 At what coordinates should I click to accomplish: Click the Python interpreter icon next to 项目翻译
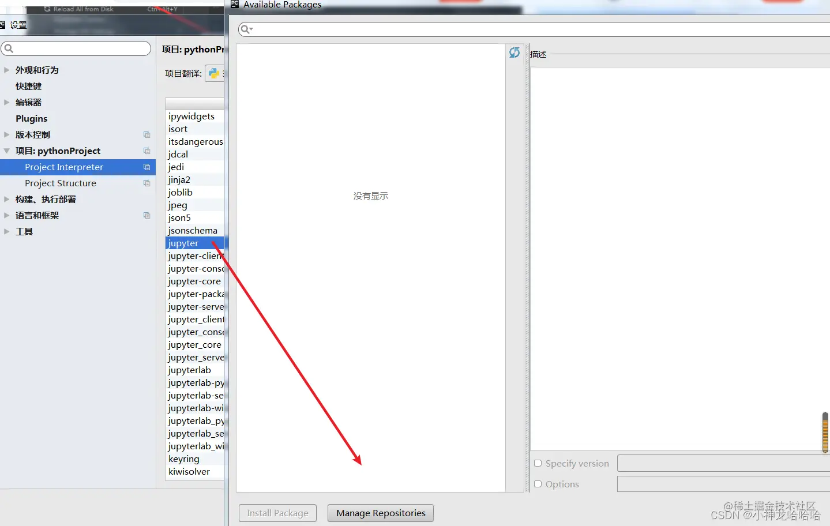pos(214,73)
